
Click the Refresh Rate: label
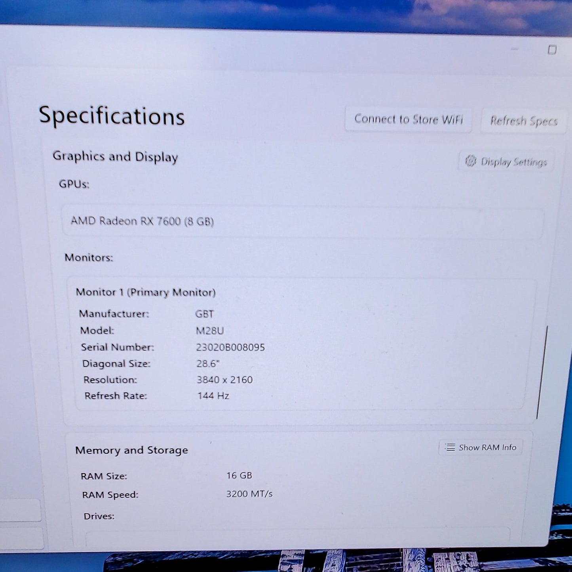point(116,396)
